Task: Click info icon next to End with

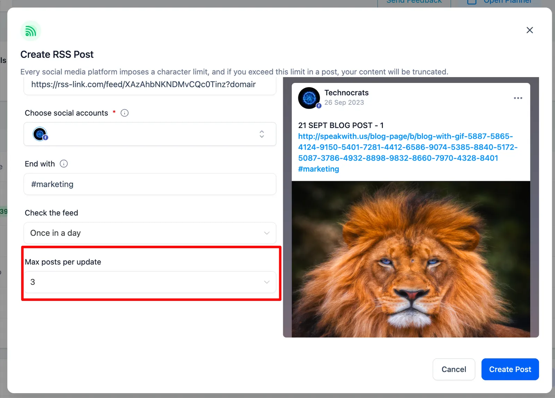Action: tap(64, 164)
